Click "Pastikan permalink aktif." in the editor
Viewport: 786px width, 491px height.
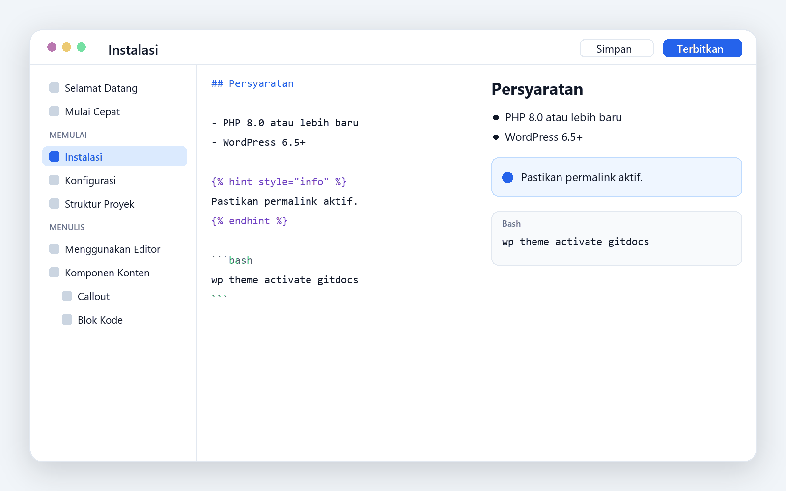point(284,201)
